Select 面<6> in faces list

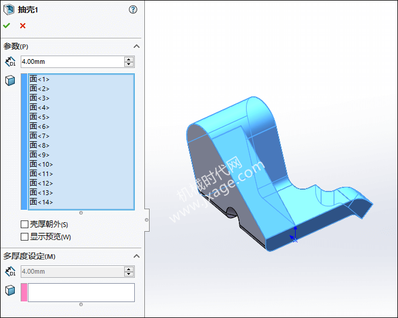pyautogui.click(x=40, y=126)
